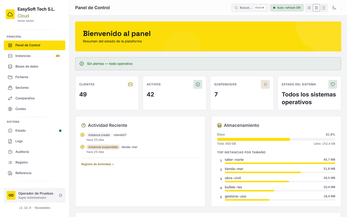Navigate to Comparativa page

coord(34,99)
